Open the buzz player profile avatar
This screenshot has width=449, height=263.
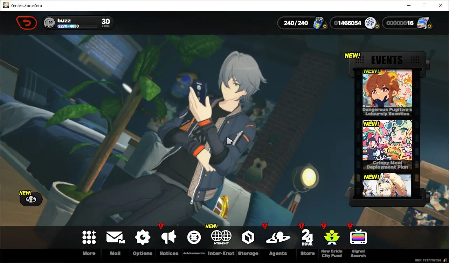coord(49,23)
